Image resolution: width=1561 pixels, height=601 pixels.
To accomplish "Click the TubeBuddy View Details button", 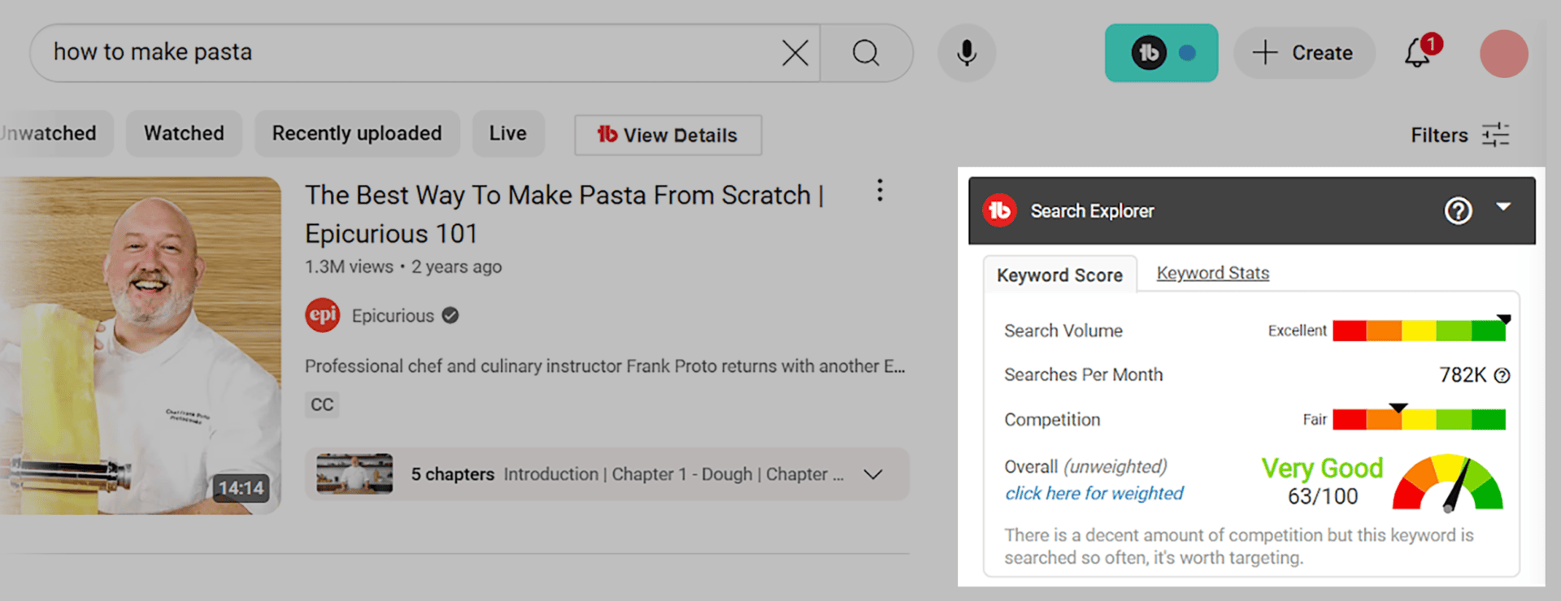I will tap(667, 135).
